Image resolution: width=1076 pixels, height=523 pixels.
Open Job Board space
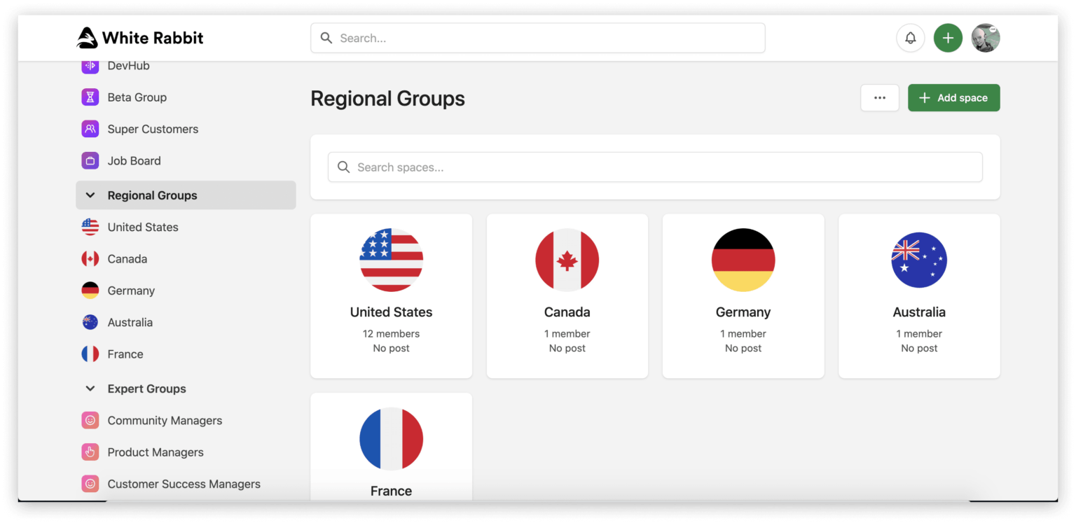134,160
